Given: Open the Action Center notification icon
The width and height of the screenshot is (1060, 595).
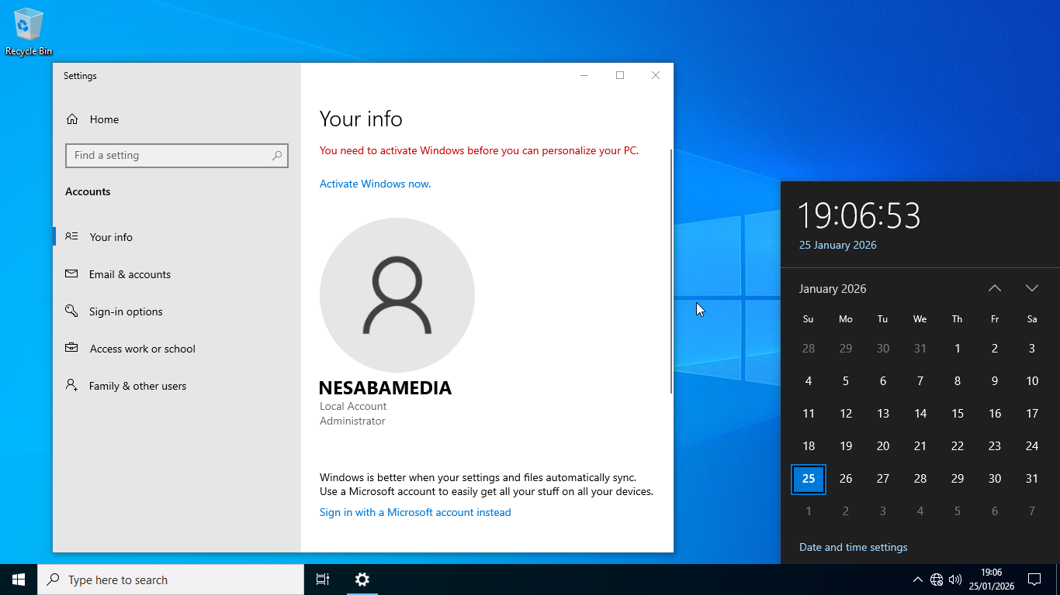Looking at the screenshot, I should pos(1034,580).
